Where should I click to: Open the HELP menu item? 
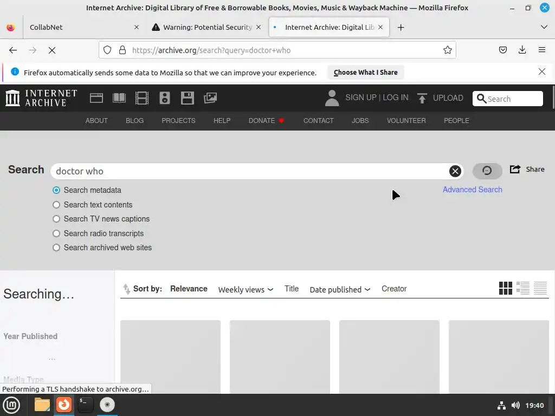pos(222,121)
